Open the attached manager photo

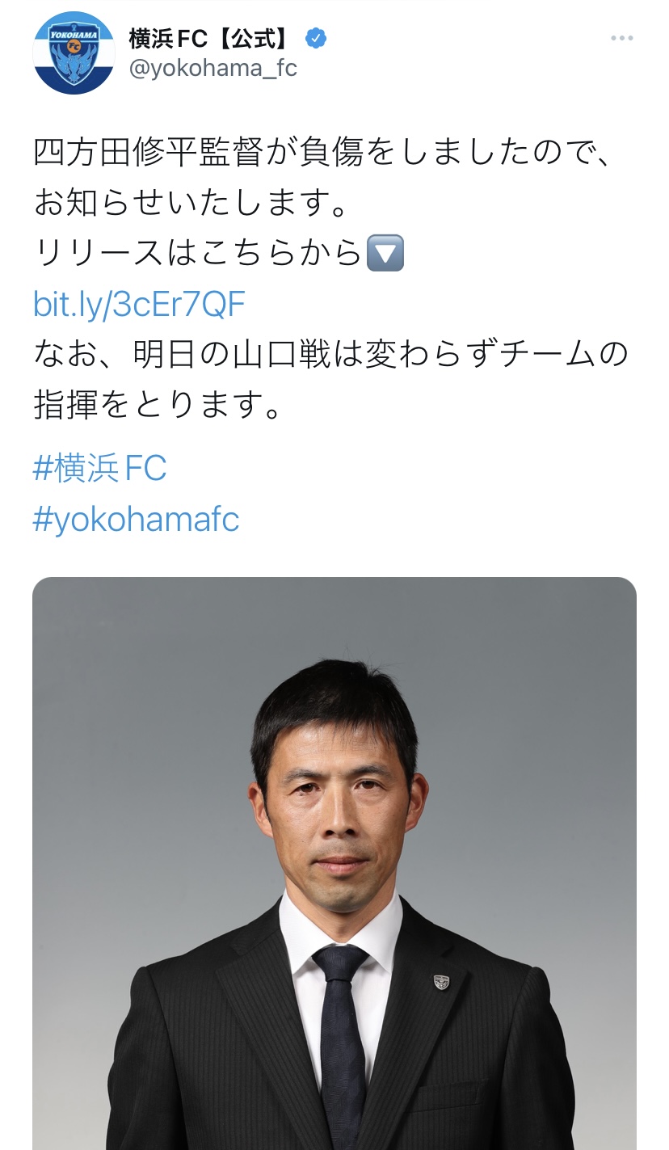(334, 863)
